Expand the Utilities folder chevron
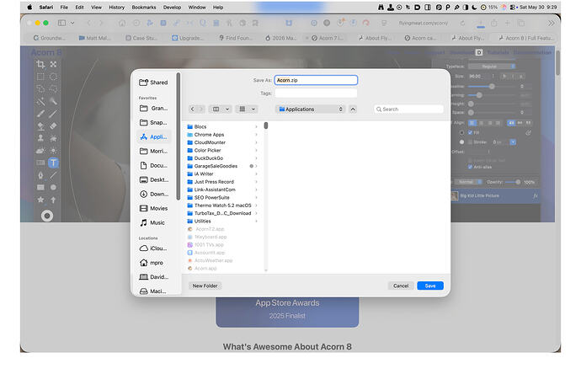The width and height of the screenshot is (581, 379). [x=256, y=222]
